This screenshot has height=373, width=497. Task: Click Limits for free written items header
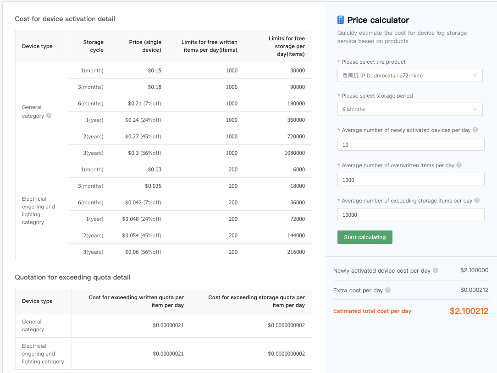coord(209,46)
